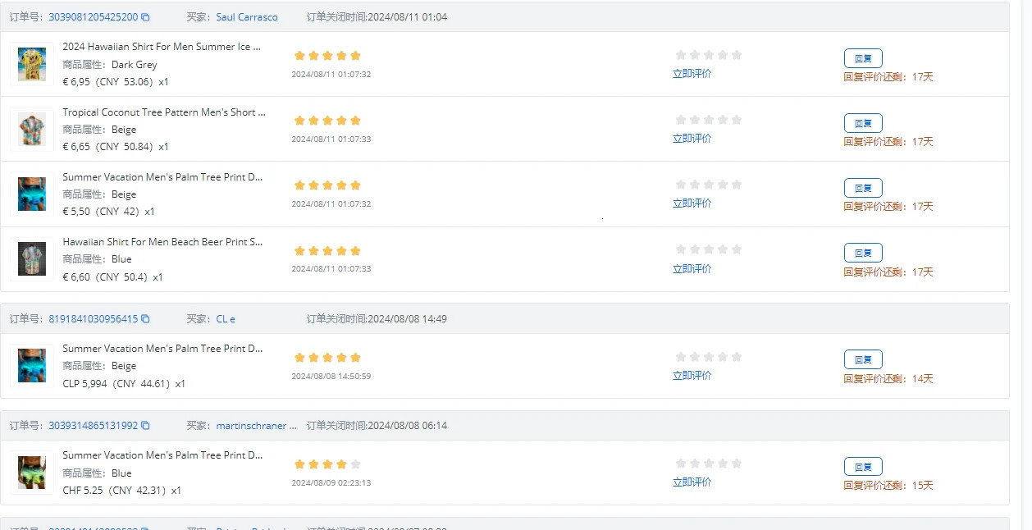Click the vertical page scrollbar

click(1026, 246)
